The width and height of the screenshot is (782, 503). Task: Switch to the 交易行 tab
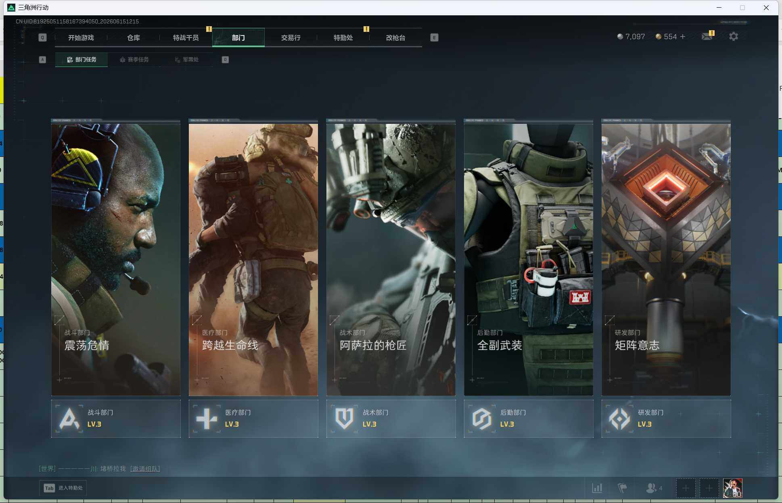[291, 38]
